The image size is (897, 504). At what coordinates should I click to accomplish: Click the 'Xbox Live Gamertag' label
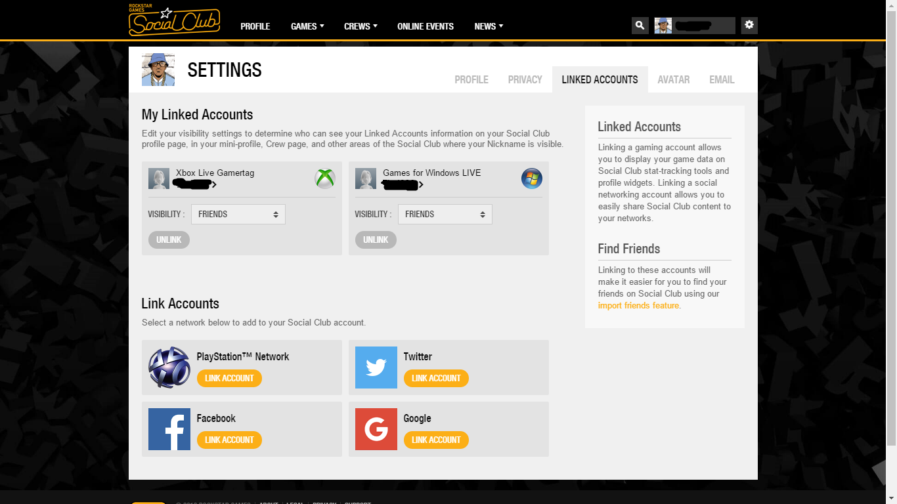coord(215,173)
